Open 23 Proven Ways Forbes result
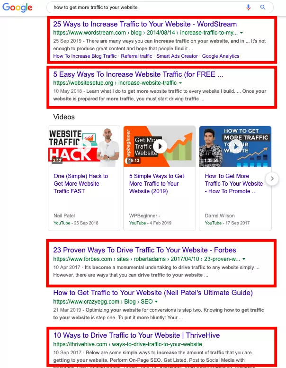The image size is (286, 368). point(144,250)
